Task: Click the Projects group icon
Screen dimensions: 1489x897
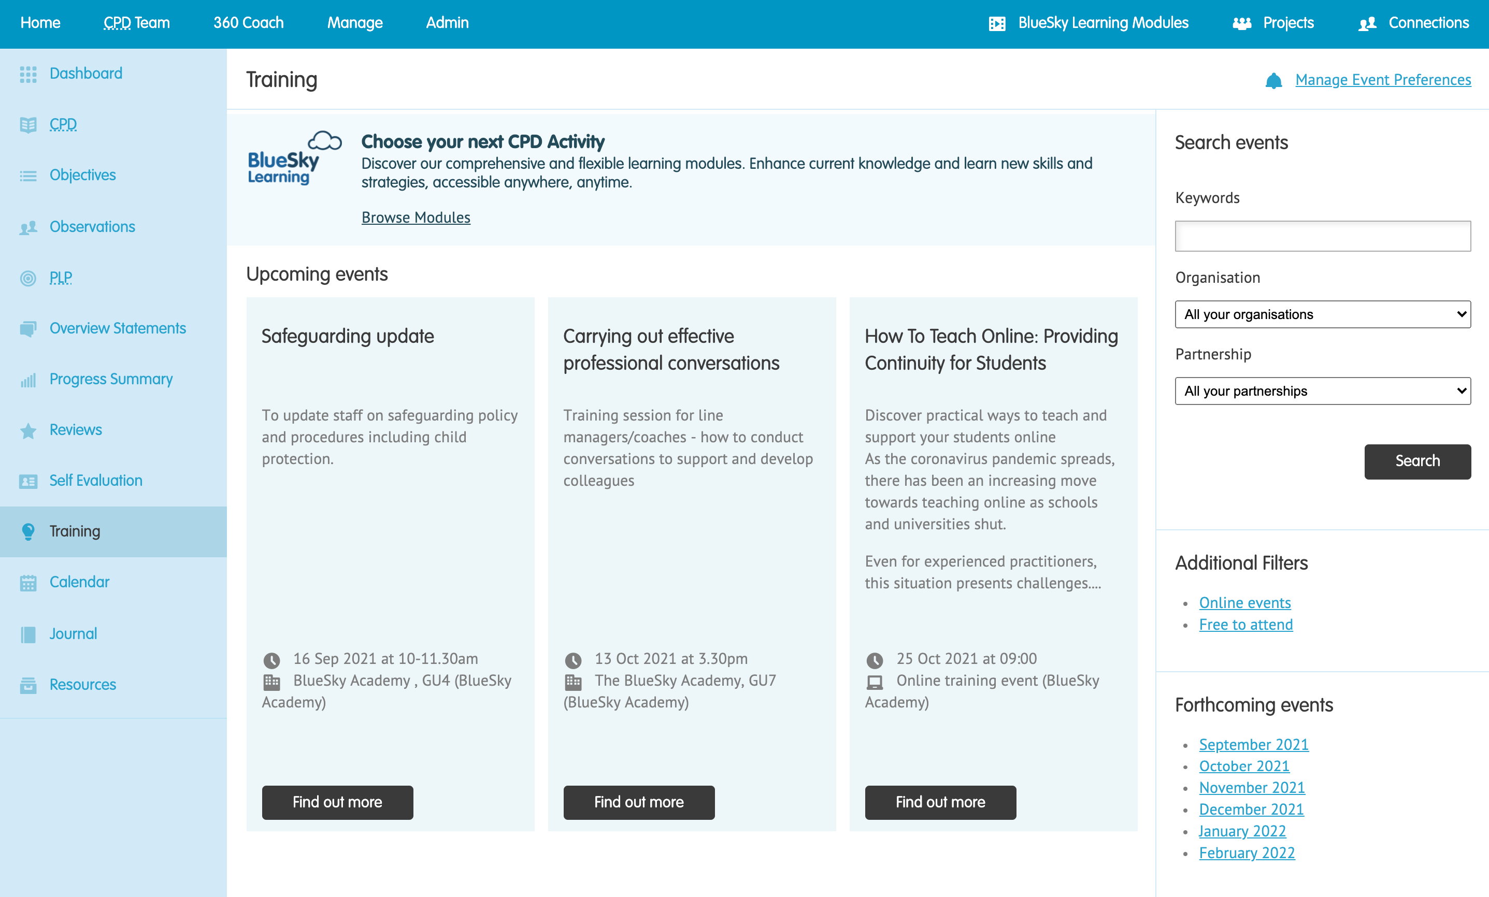Action: pos(1242,23)
